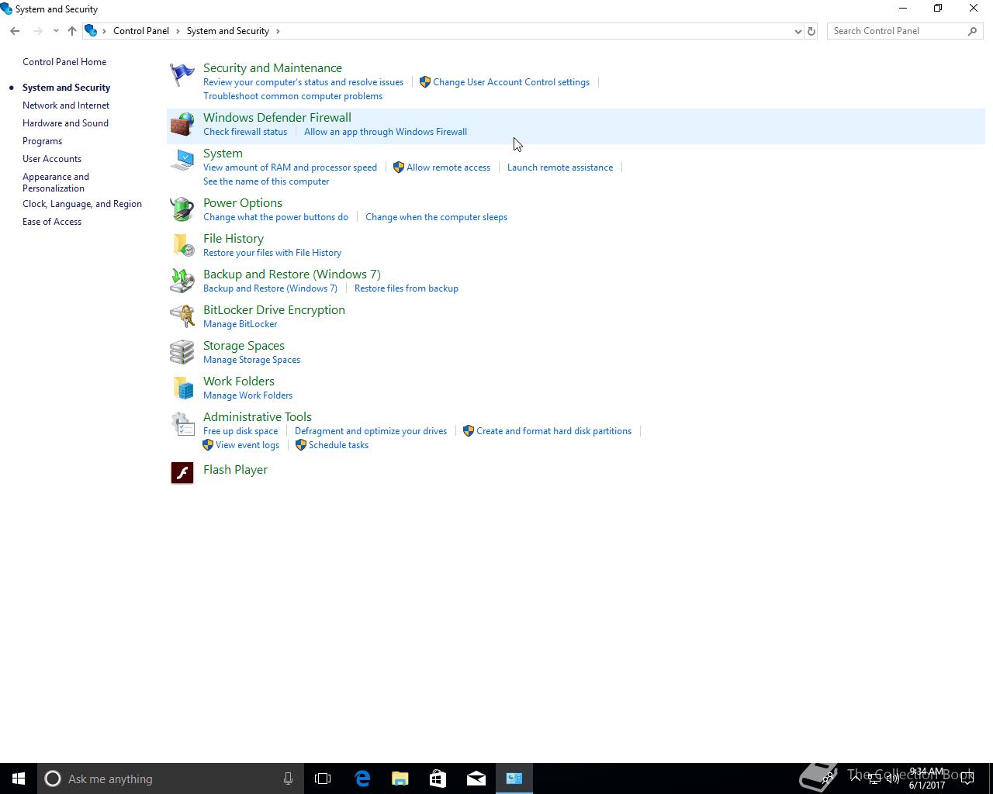Image resolution: width=993 pixels, height=794 pixels.
Task: Open the Windows Start menu
Action: click(x=19, y=778)
